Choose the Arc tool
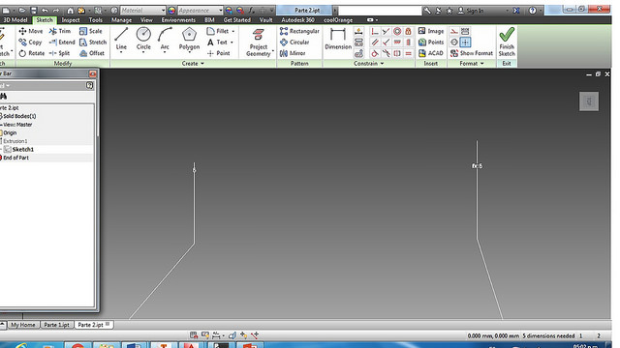620x348 pixels. 165,39
